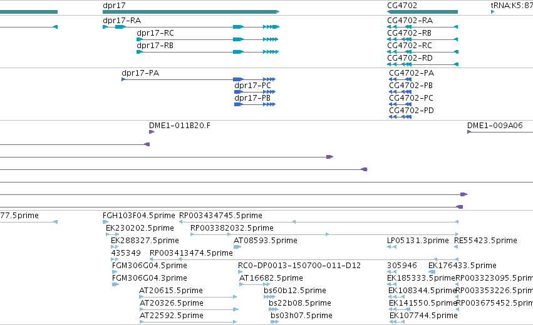Select EST AT20615.5prime
The width and height of the screenshot is (533, 325).
click(188, 297)
